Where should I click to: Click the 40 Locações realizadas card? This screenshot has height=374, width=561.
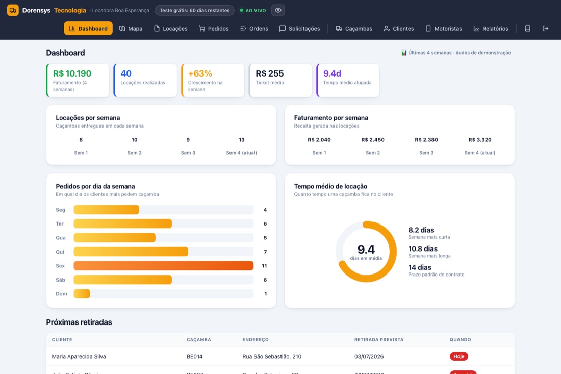click(x=145, y=81)
